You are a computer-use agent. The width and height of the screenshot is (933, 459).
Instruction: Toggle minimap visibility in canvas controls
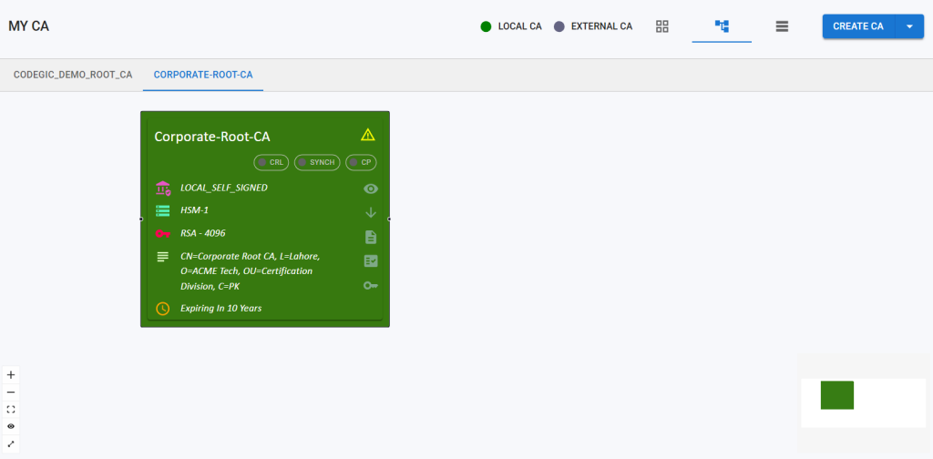pyautogui.click(x=11, y=426)
